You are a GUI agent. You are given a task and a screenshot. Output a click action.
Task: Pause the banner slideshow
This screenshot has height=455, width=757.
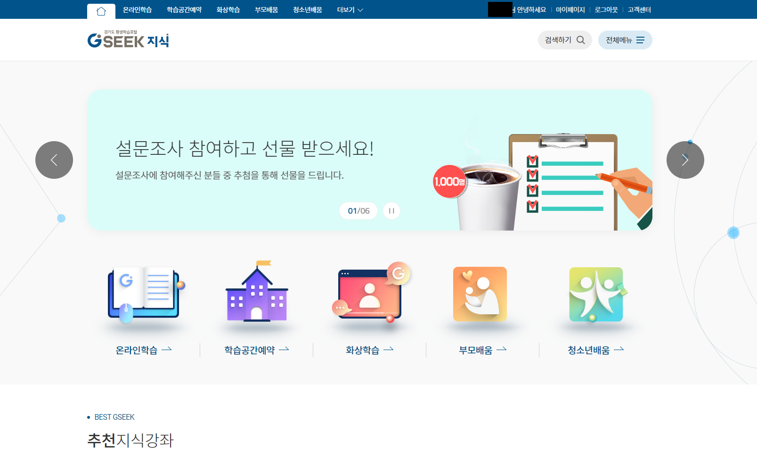point(391,211)
